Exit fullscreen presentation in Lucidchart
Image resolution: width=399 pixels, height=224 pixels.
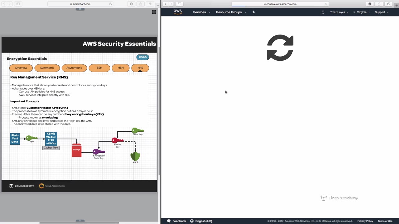pos(154,12)
